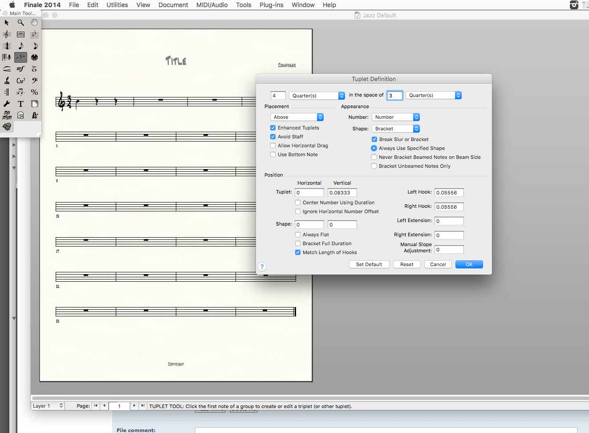Viewport: 589px width, 433px height.
Task: Open the Document menu
Action: click(173, 5)
